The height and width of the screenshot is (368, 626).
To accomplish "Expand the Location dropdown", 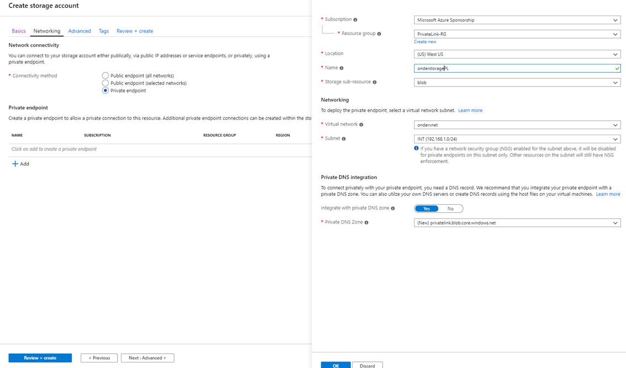I will 517,55.
